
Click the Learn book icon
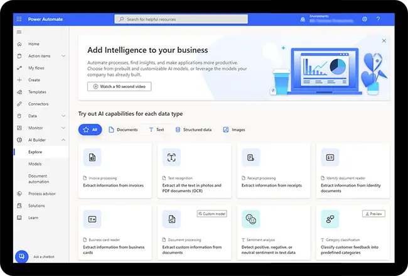[x=19, y=218]
